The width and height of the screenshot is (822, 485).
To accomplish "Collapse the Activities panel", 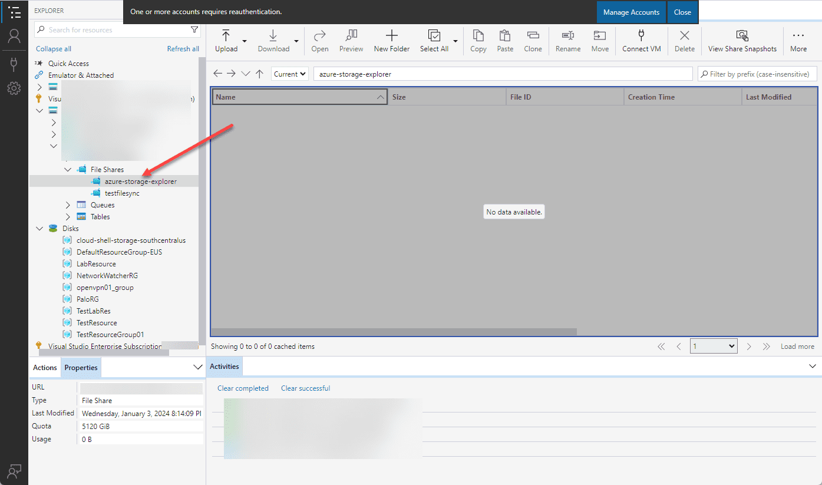I will click(x=814, y=366).
